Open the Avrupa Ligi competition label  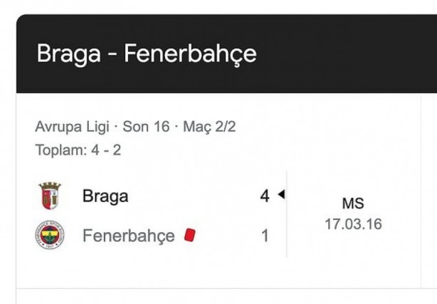tap(72, 127)
